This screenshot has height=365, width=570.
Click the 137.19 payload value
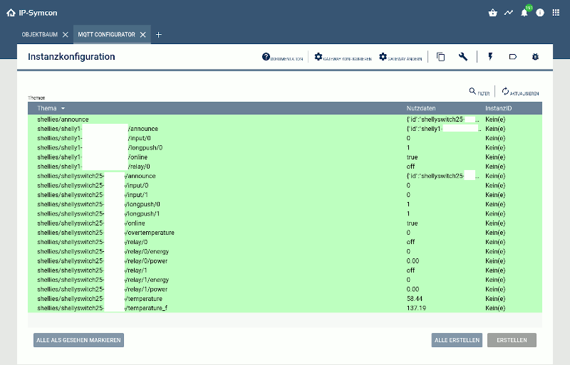[x=416, y=308]
